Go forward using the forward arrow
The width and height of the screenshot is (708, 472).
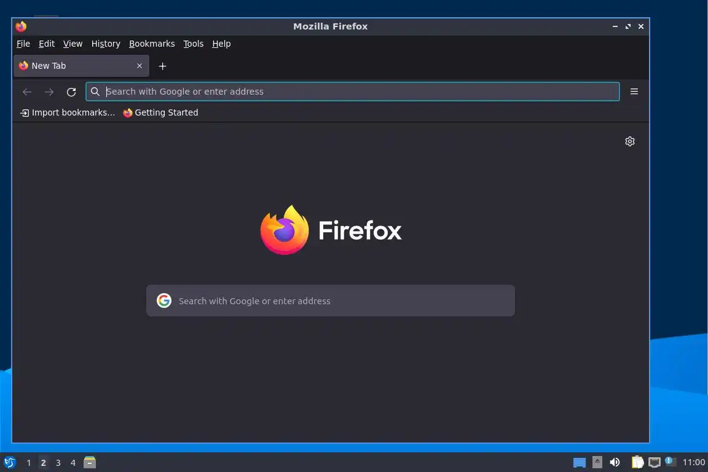click(49, 92)
